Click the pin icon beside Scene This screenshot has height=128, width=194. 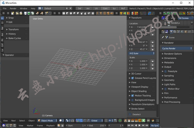(x=163, y=37)
